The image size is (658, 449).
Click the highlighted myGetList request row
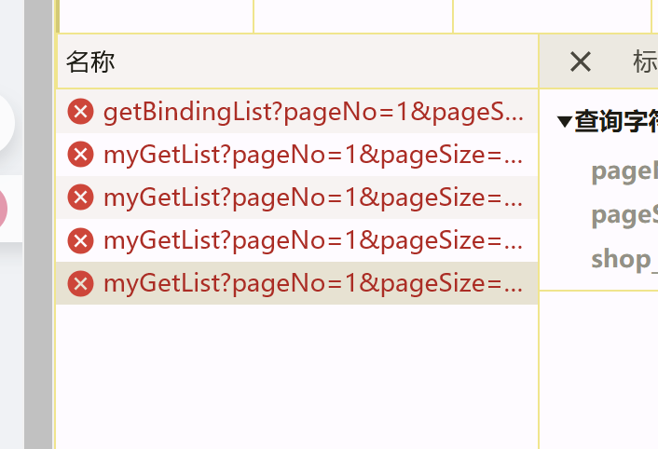[x=313, y=283]
